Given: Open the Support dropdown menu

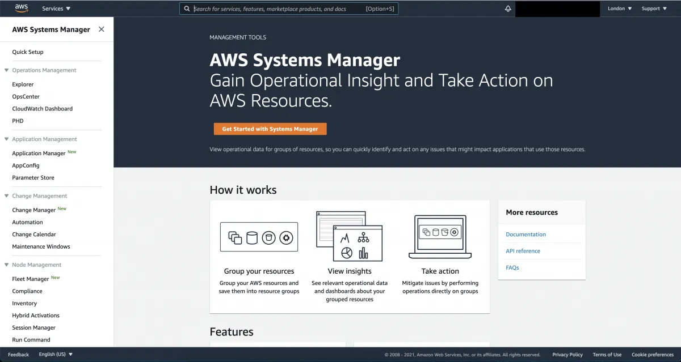Looking at the screenshot, I should (654, 8).
